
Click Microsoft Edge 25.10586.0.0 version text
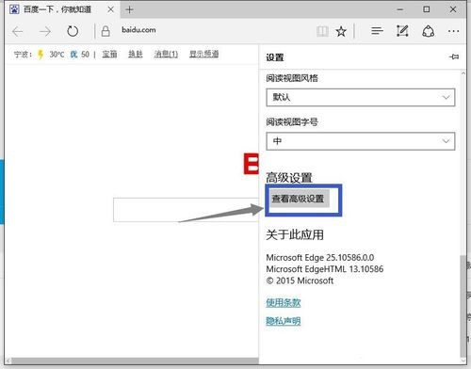[320, 258]
